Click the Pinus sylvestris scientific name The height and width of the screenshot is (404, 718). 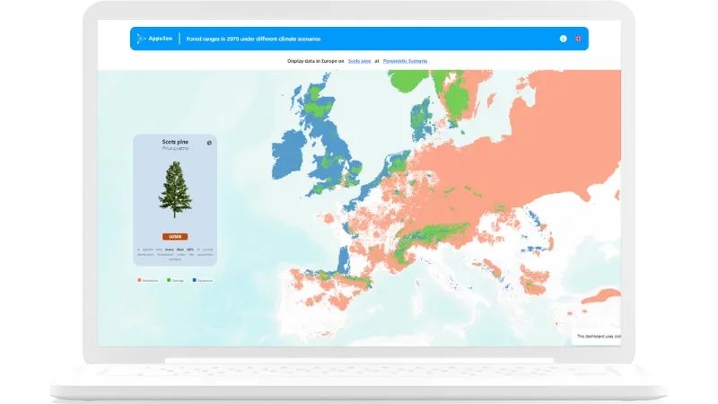(x=174, y=148)
